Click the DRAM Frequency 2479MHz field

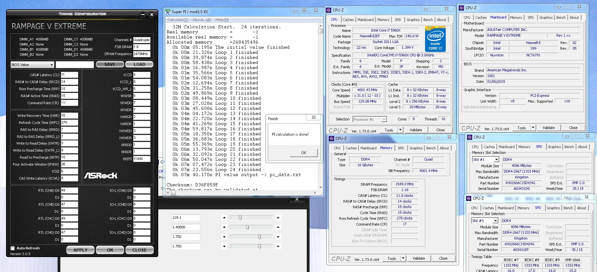pyautogui.click(x=142, y=54)
